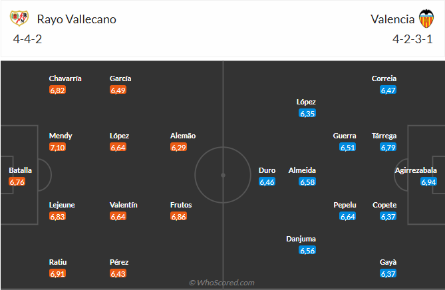Click Agirrezabala's 6,94 rating badge
Screen dimensions: 445x290
point(428,182)
